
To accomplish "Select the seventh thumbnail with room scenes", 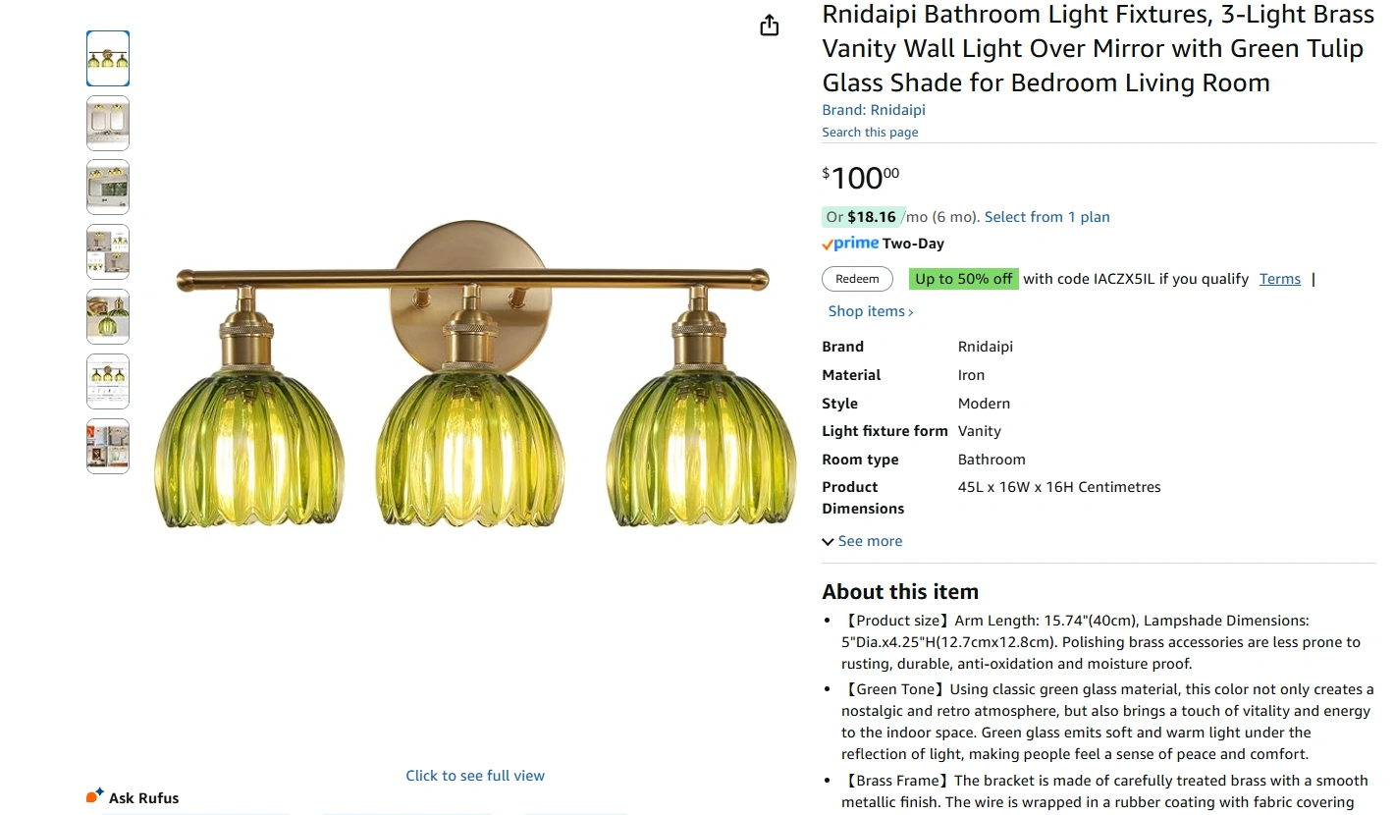I will click(x=108, y=446).
